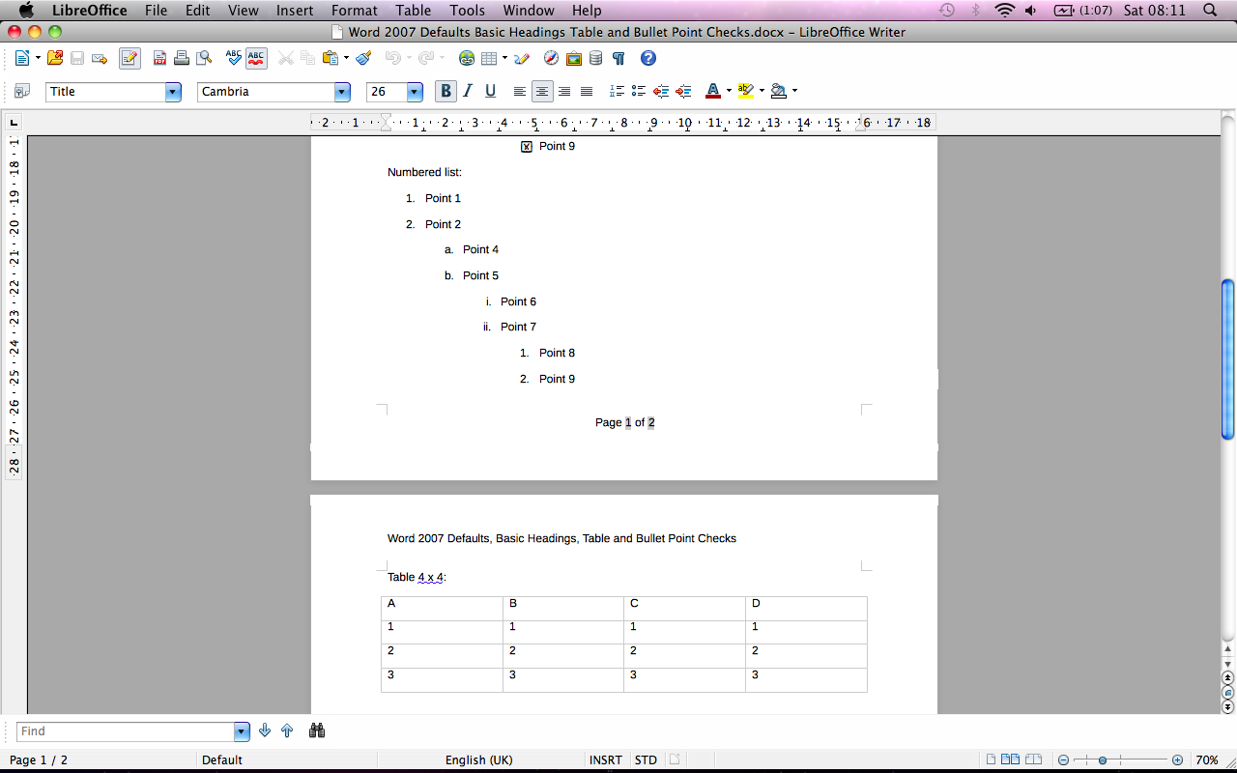Viewport: 1237px width, 773px height.
Task: Open the Show Draw Functions pencil icon
Action: [522, 59]
